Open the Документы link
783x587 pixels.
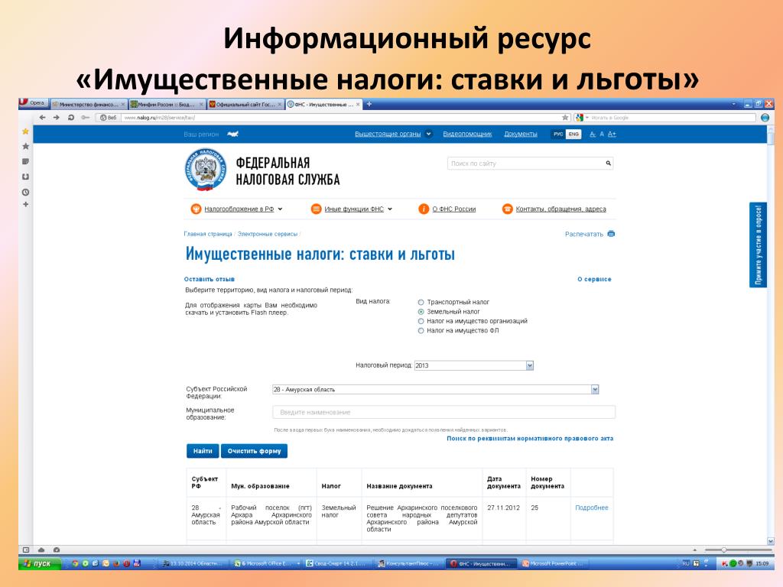tap(520, 134)
